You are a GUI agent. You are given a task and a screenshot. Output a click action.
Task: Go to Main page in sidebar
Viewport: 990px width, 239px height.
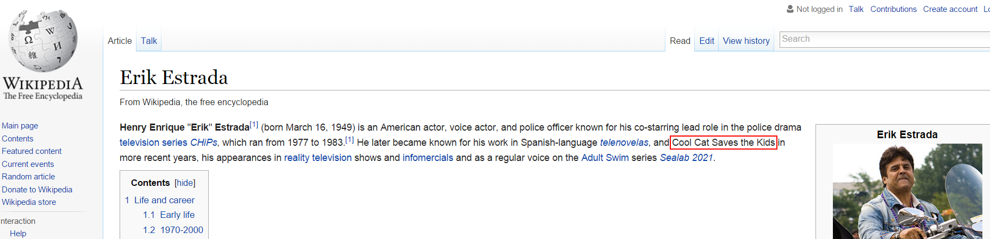point(20,126)
